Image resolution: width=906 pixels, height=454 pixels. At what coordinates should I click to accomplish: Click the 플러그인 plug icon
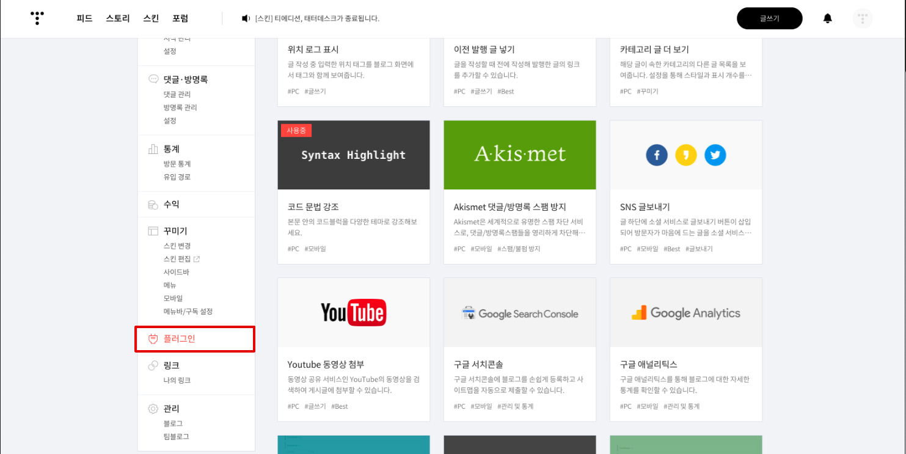pyautogui.click(x=153, y=339)
